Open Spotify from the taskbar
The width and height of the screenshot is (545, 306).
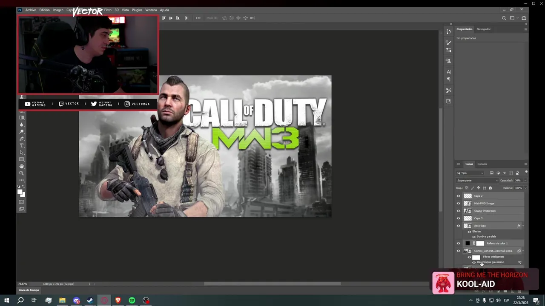click(x=132, y=300)
